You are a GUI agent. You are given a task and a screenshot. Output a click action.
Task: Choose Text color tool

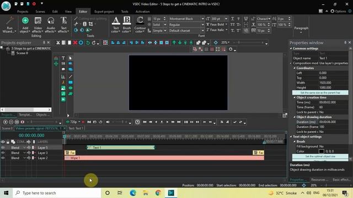(116, 25)
